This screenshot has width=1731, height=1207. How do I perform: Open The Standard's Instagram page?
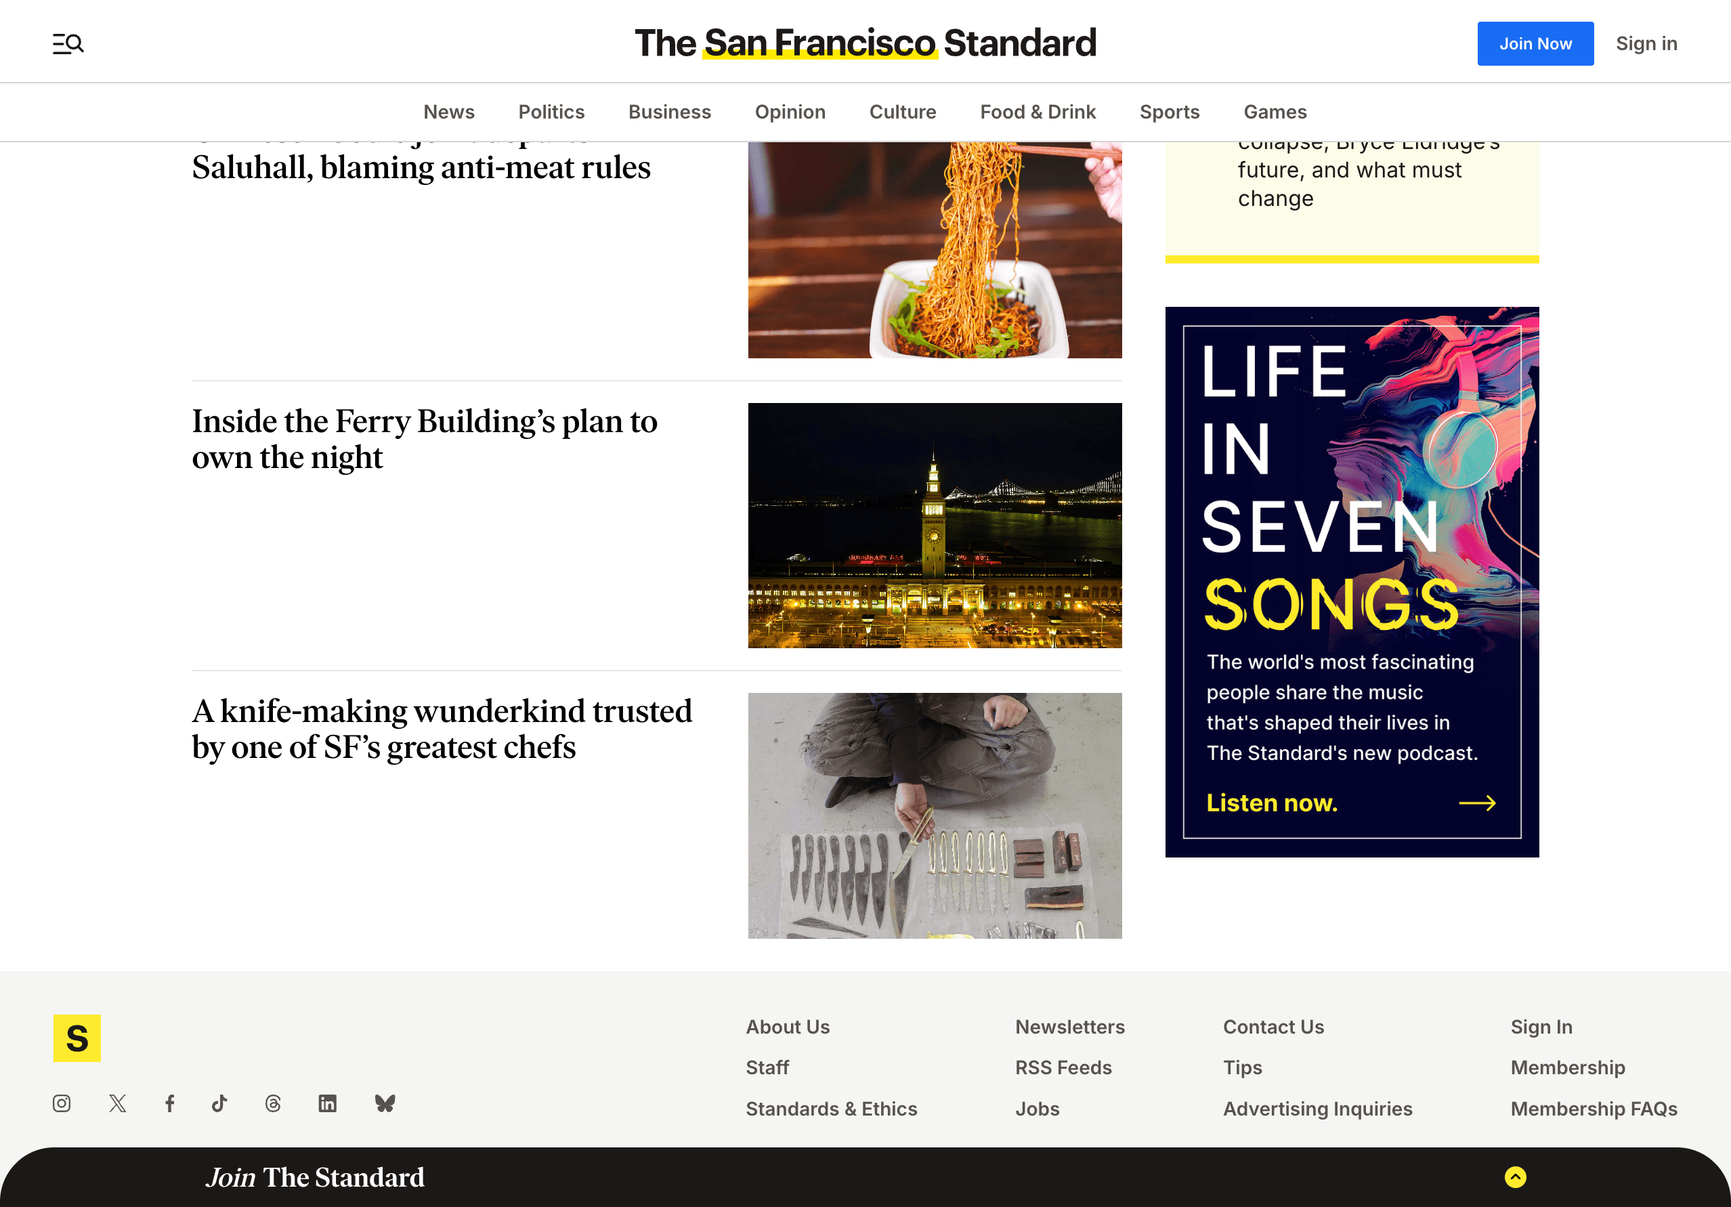pyautogui.click(x=62, y=1104)
